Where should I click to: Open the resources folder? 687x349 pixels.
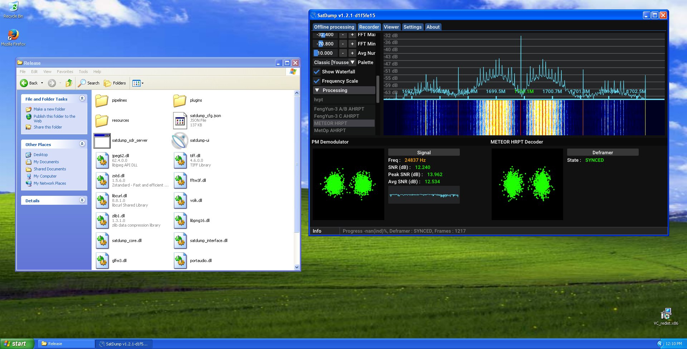pyautogui.click(x=102, y=121)
